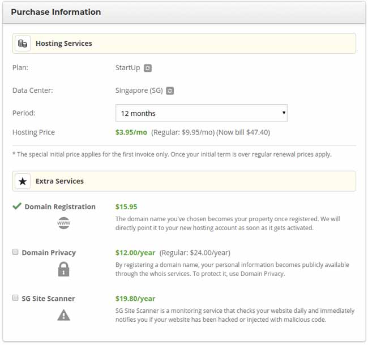Viewport: 368px width, 345px height.
Task: Click the $3.95/mo hosting price
Action: 131,132
